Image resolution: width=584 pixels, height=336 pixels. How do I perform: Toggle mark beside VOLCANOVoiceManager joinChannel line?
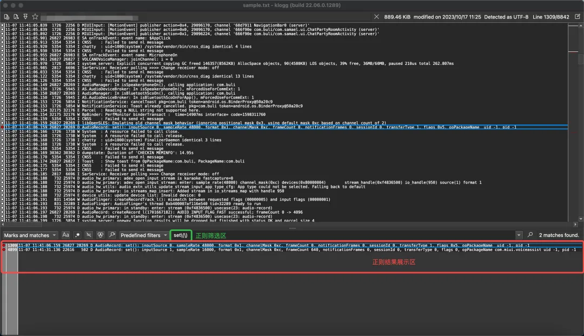pyautogui.click(x=2, y=59)
